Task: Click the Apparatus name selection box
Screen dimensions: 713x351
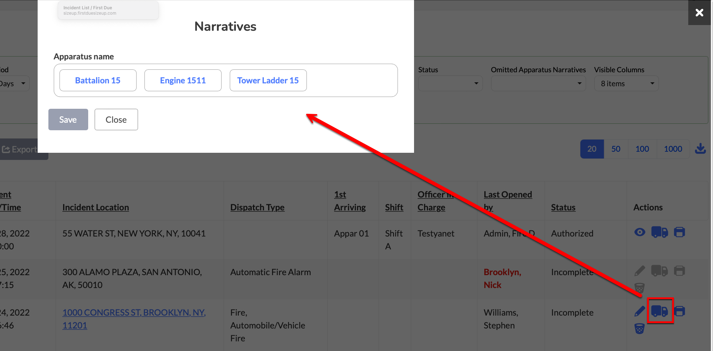Action: pyautogui.click(x=226, y=81)
